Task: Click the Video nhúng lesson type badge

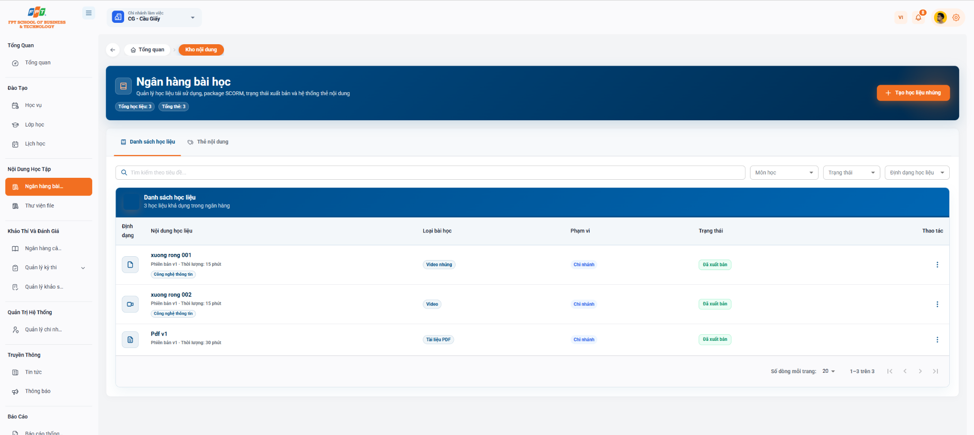Action: (439, 265)
